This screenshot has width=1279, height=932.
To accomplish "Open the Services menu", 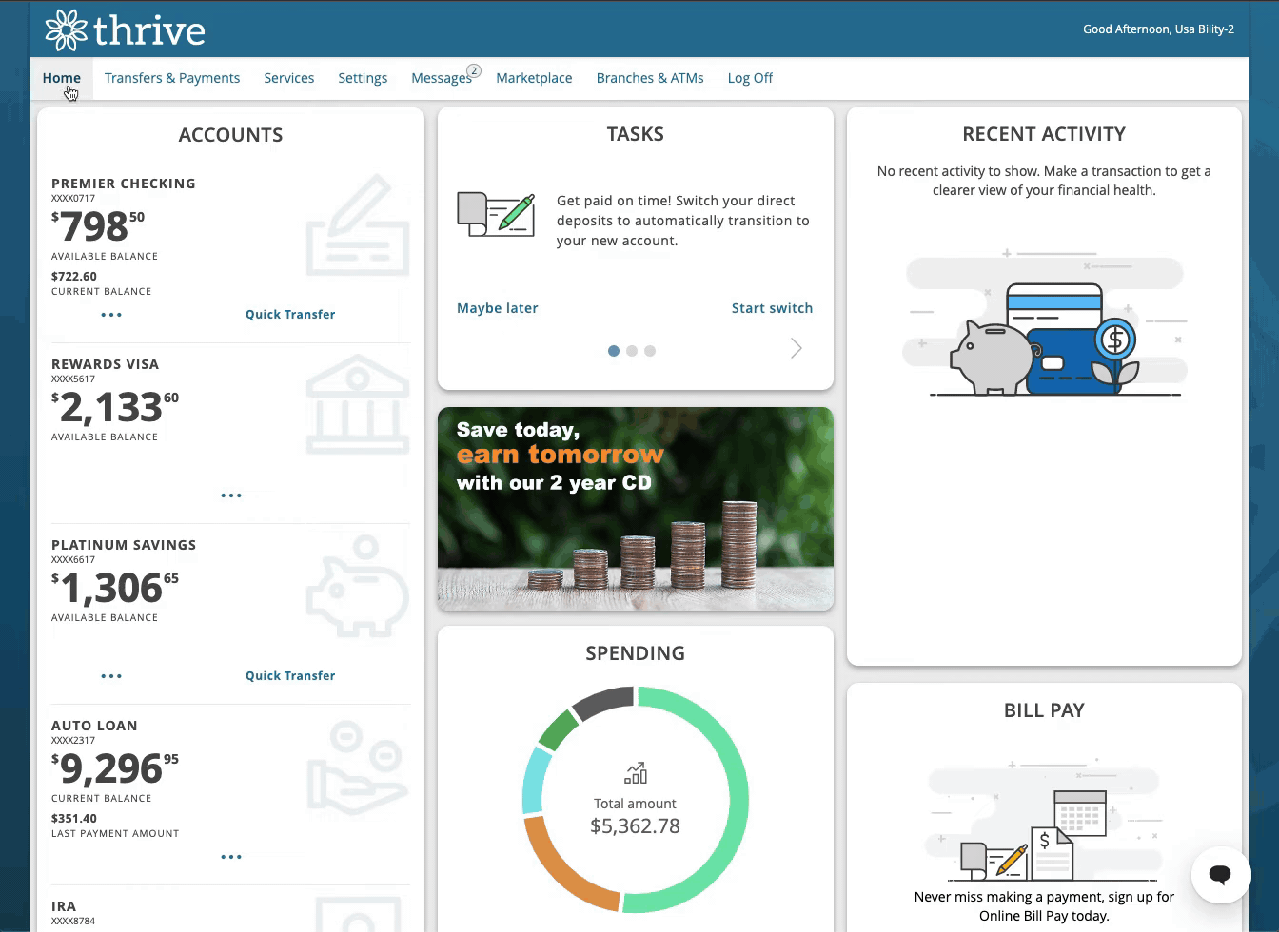I will pos(289,78).
